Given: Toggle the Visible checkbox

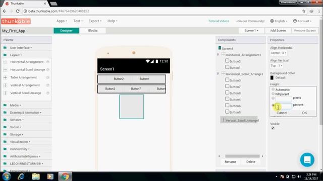Looking at the screenshot, I should (273, 128).
